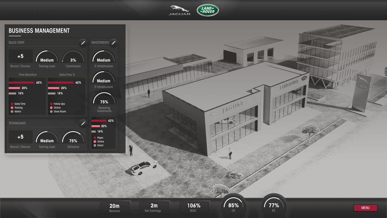Click the Sales Time % label
This screenshot has height=218, width=387.
pos(67,75)
